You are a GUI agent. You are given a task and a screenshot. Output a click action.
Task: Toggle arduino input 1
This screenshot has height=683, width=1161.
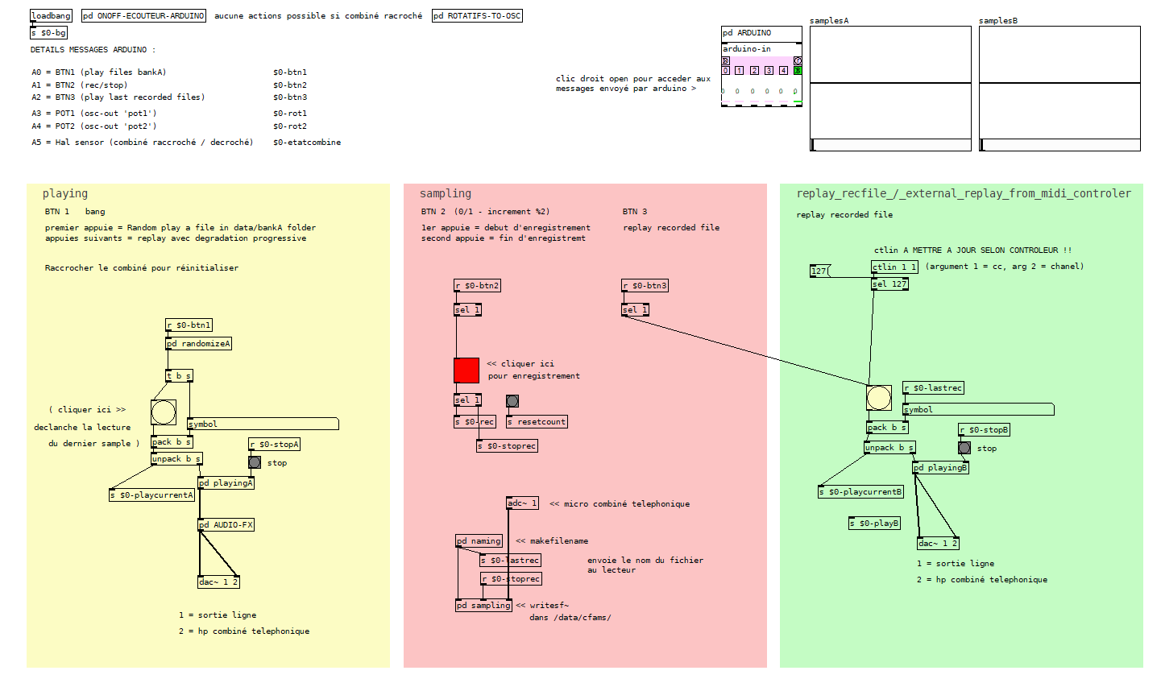coord(740,71)
